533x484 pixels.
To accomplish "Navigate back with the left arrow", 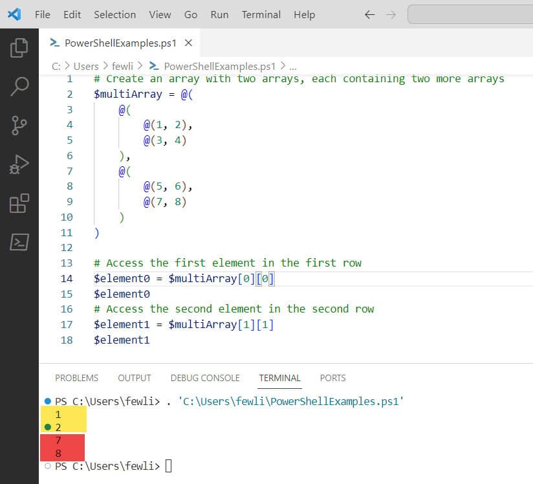I will tap(369, 14).
